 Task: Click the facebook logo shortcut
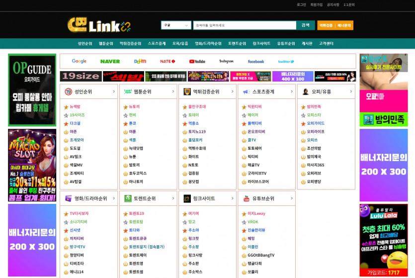256,61
